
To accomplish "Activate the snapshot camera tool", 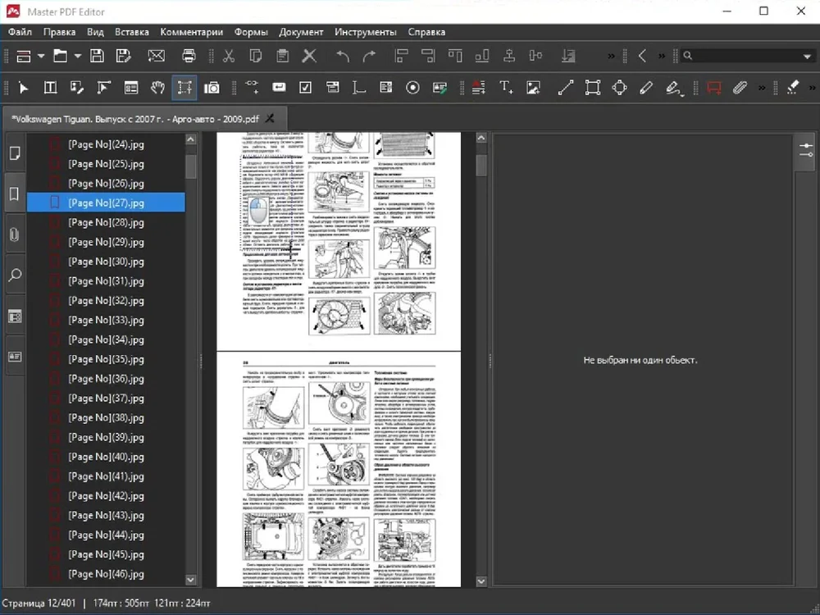I will pos(212,88).
